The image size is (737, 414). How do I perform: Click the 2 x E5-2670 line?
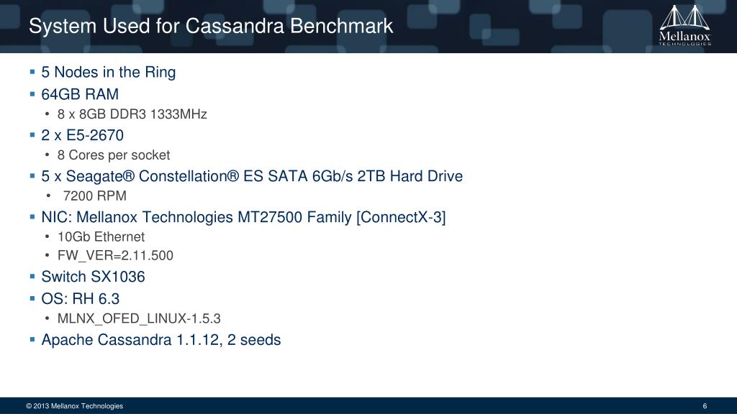click(82, 135)
